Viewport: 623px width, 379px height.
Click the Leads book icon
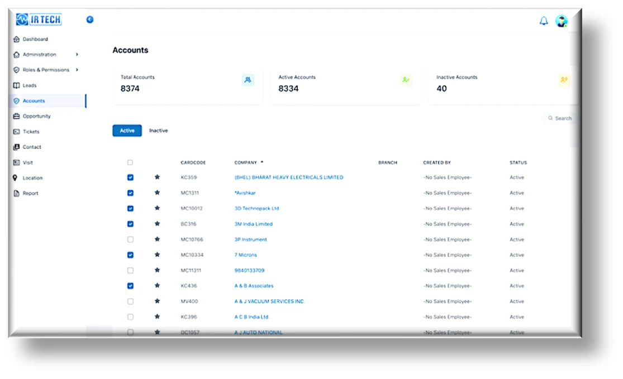tap(16, 85)
